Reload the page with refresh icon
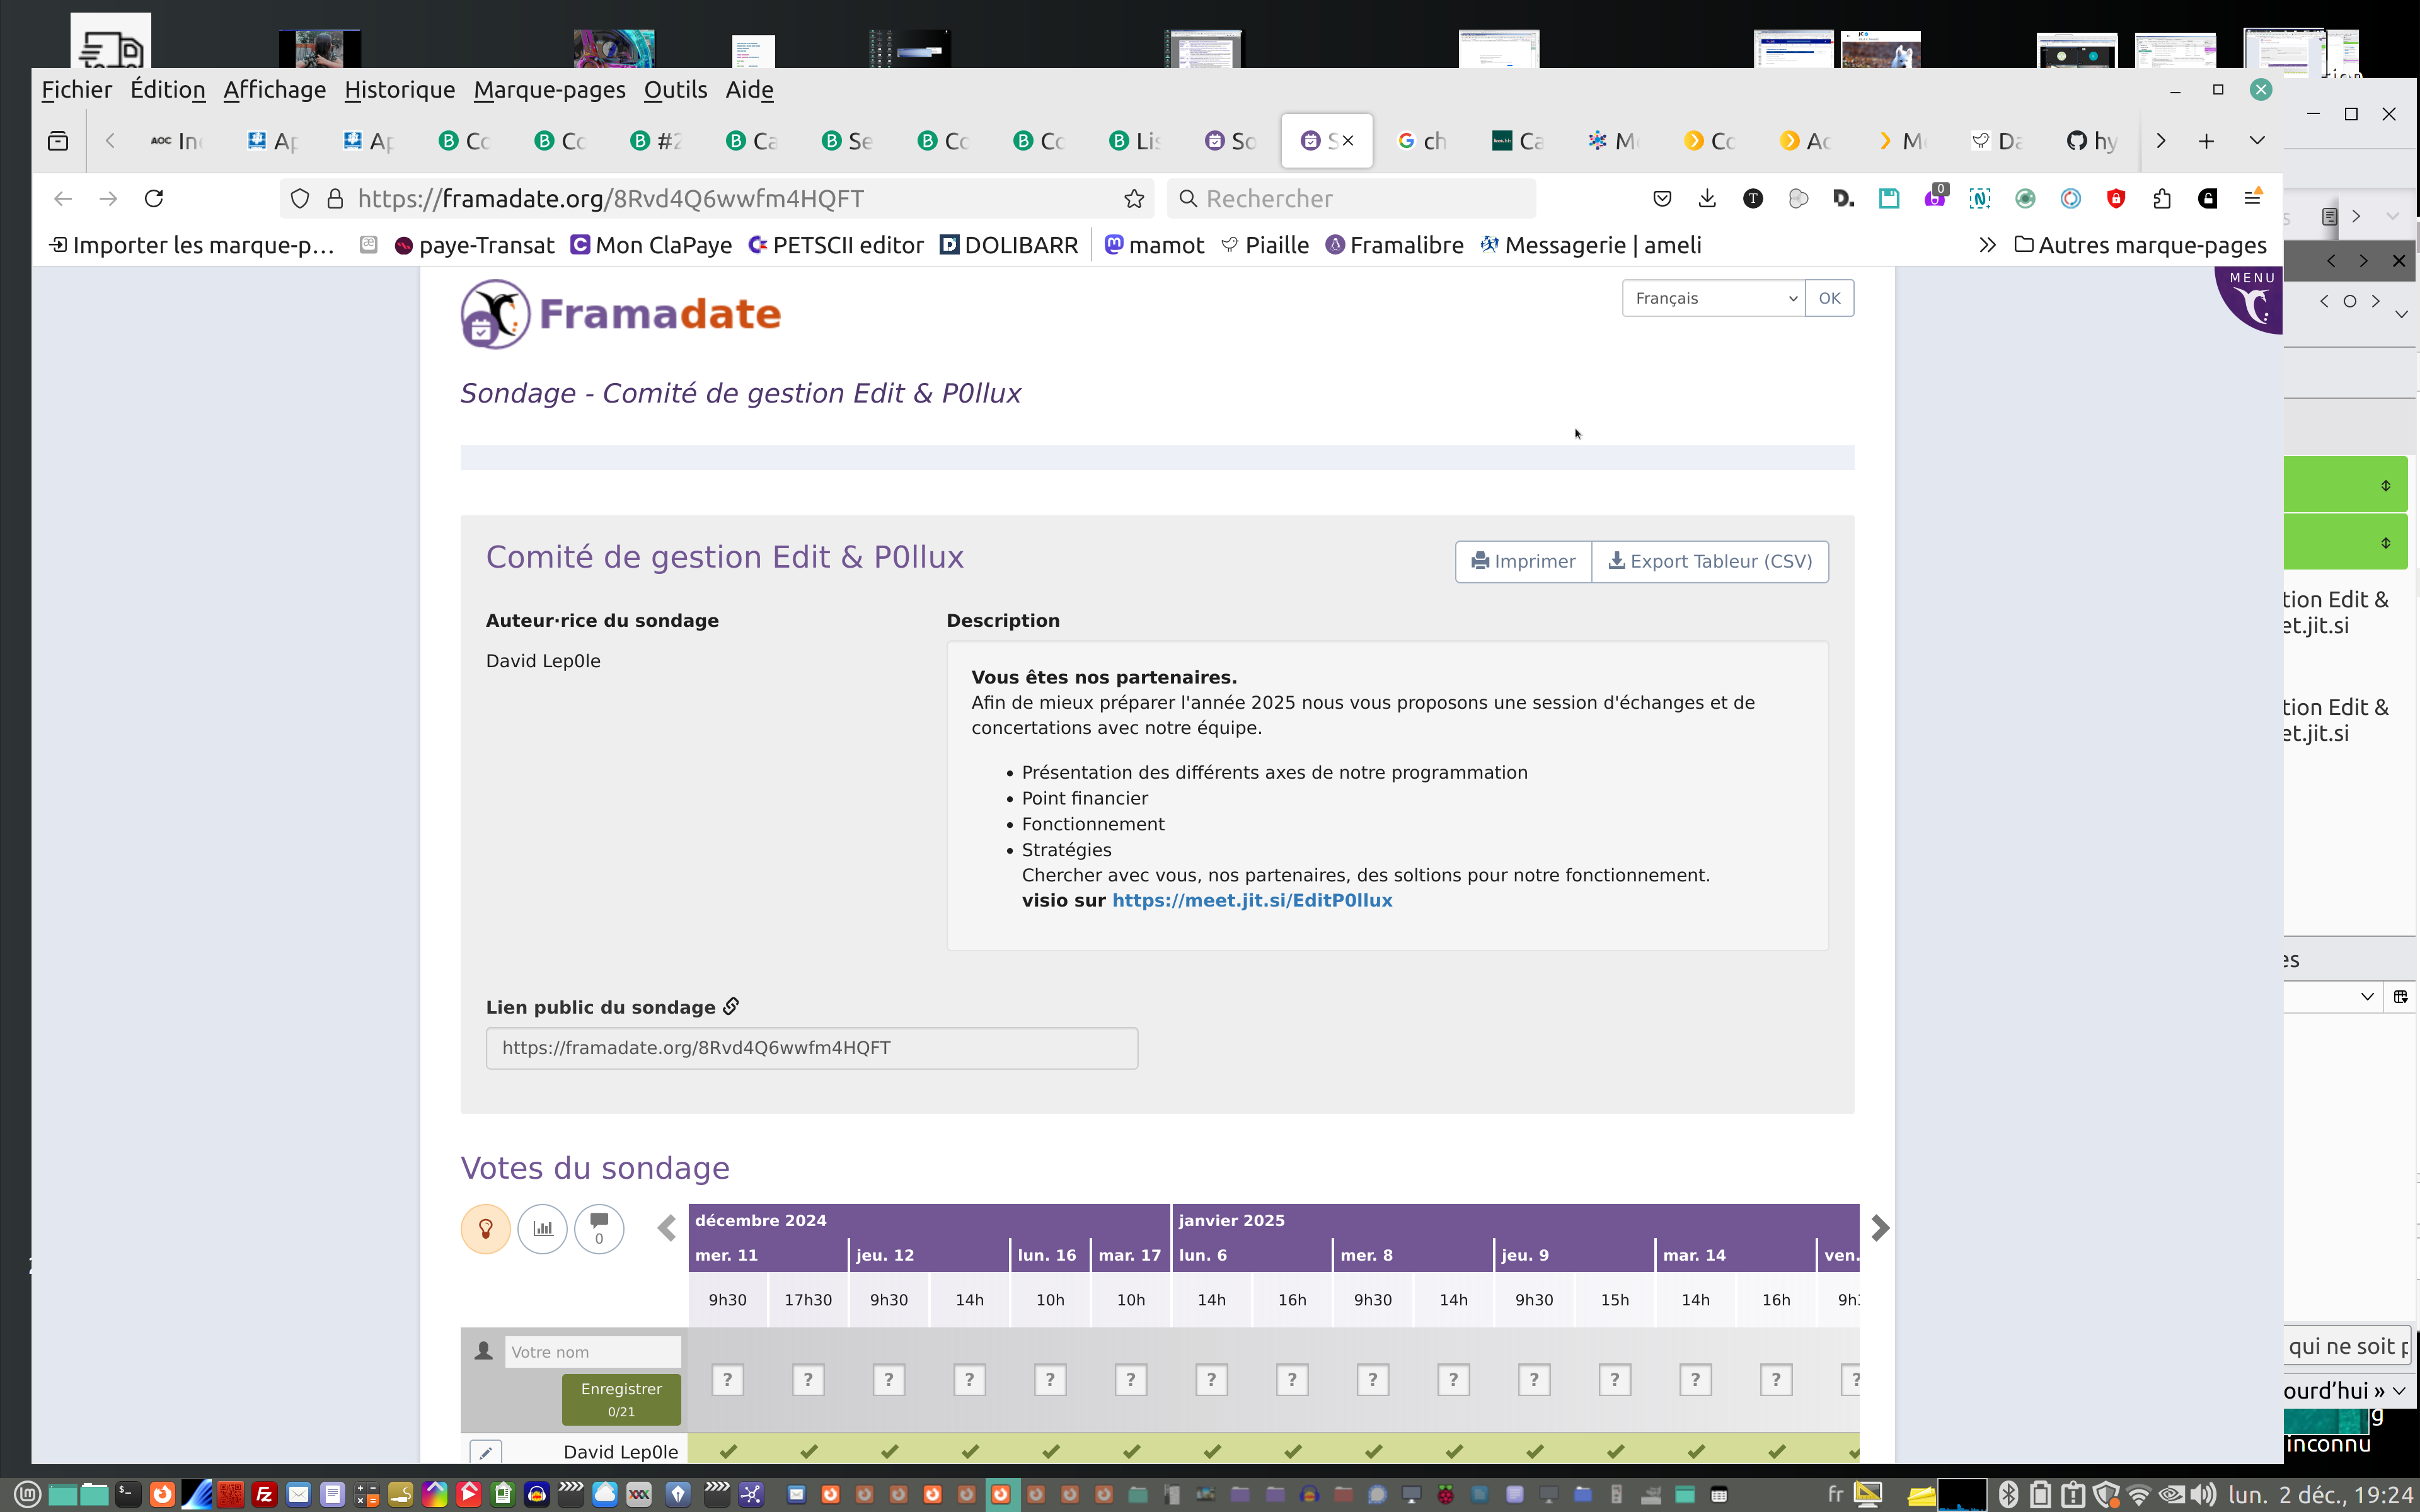This screenshot has height=1512, width=2420. coord(153,198)
